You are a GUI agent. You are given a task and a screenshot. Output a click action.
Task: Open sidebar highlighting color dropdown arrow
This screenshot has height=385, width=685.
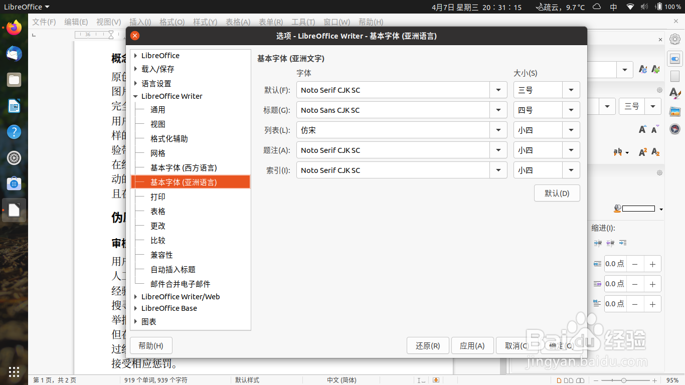(661, 209)
